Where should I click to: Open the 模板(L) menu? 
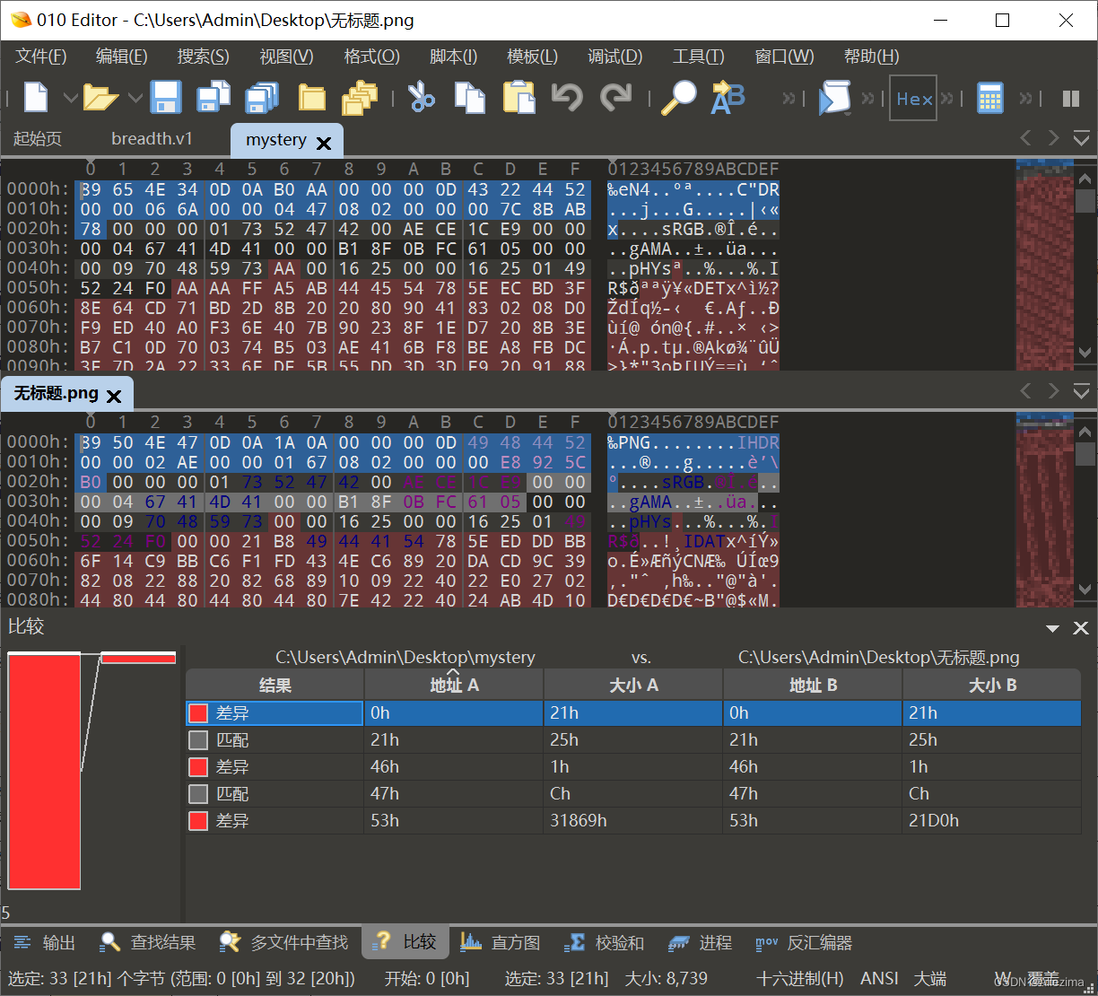coord(532,57)
